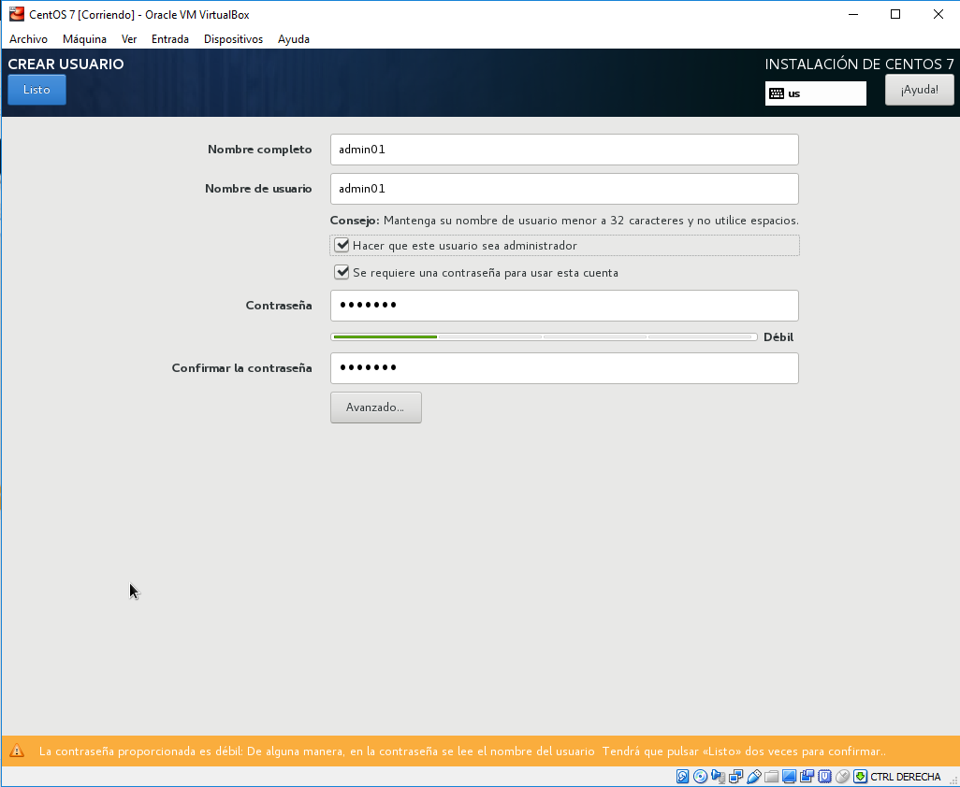Click the Nombre completo text field
This screenshot has width=960, height=787.
[x=564, y=150]
